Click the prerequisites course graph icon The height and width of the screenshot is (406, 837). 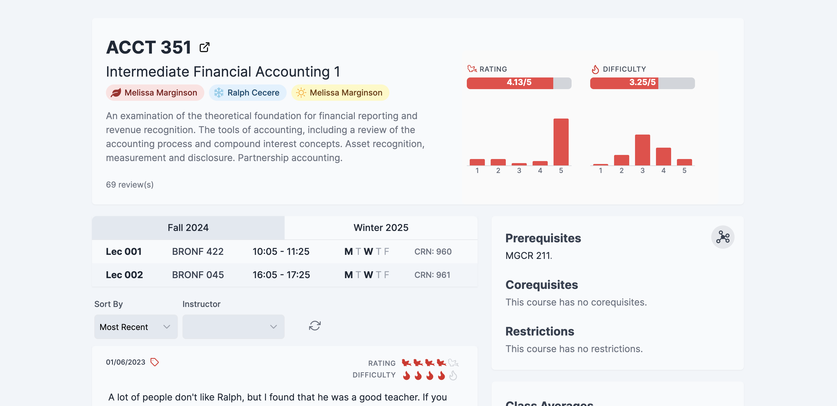pyautogui.click(x=722, y=237)
